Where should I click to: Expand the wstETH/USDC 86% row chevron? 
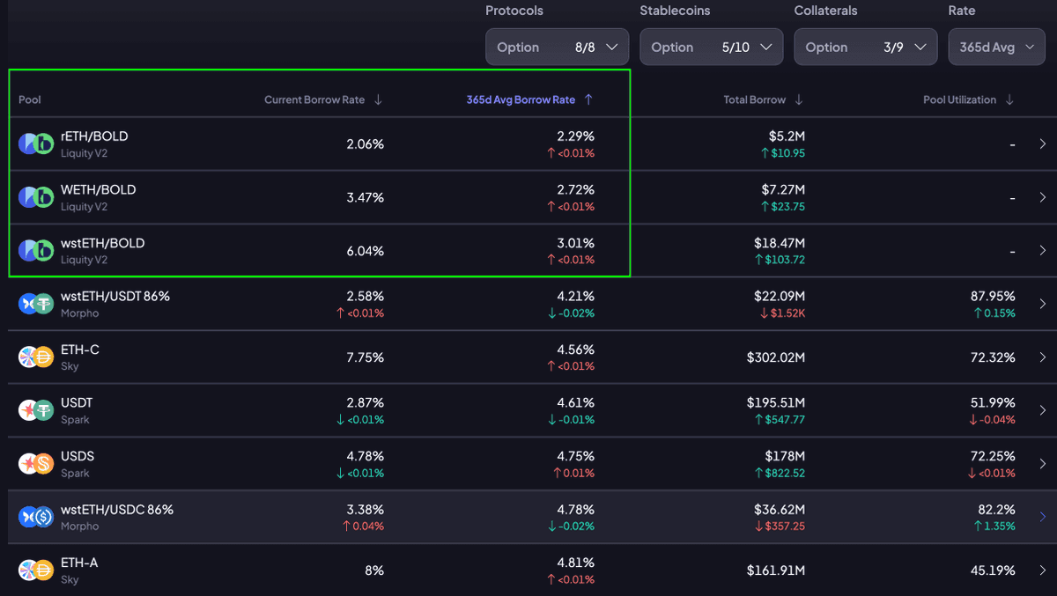click(x=1042, y=517)
